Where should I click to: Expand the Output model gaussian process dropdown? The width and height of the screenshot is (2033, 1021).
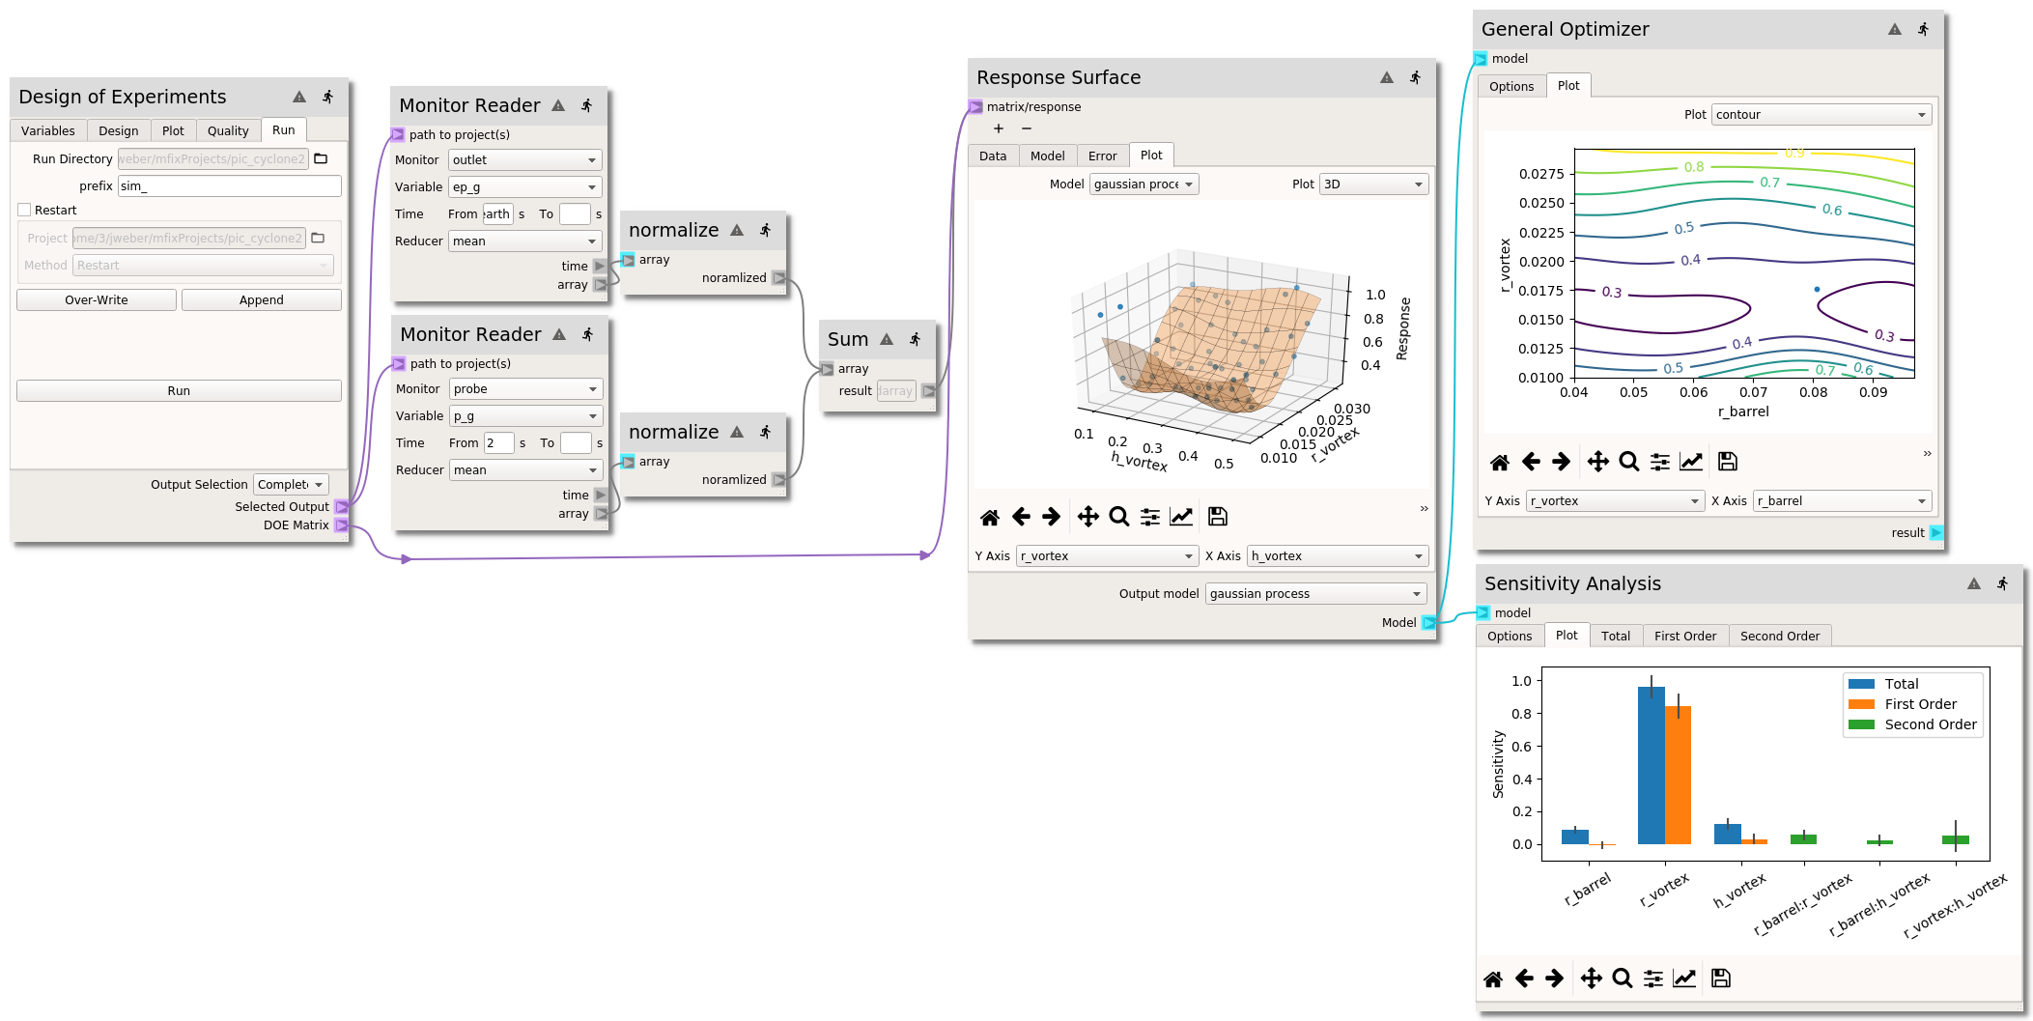(x=1315, y=594)
